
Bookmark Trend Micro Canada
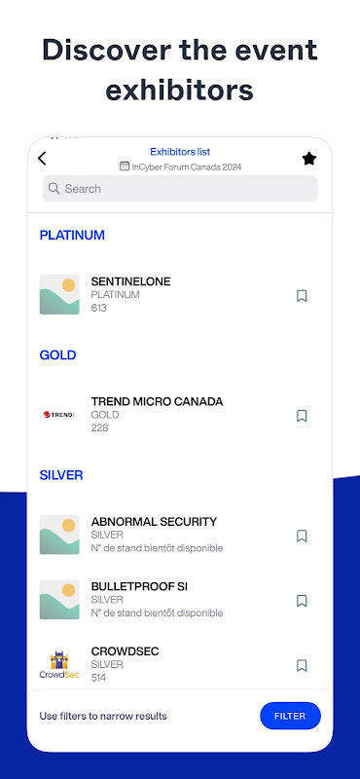tap(302, 416)
